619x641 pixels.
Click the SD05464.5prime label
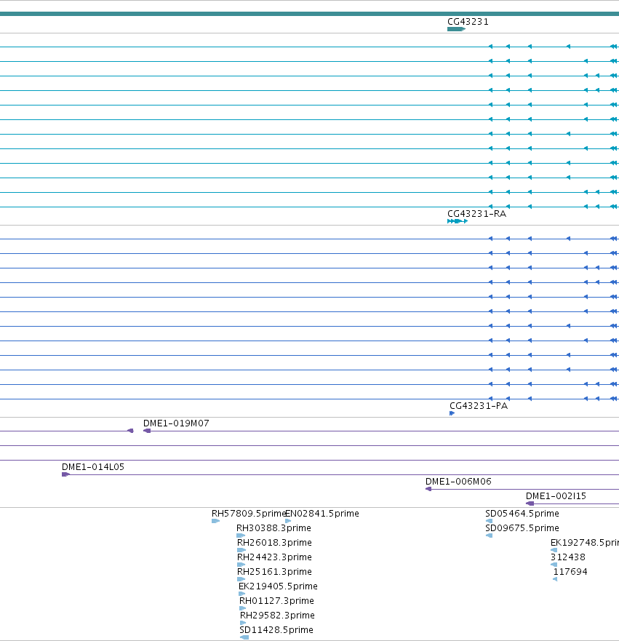click(522, 514)
